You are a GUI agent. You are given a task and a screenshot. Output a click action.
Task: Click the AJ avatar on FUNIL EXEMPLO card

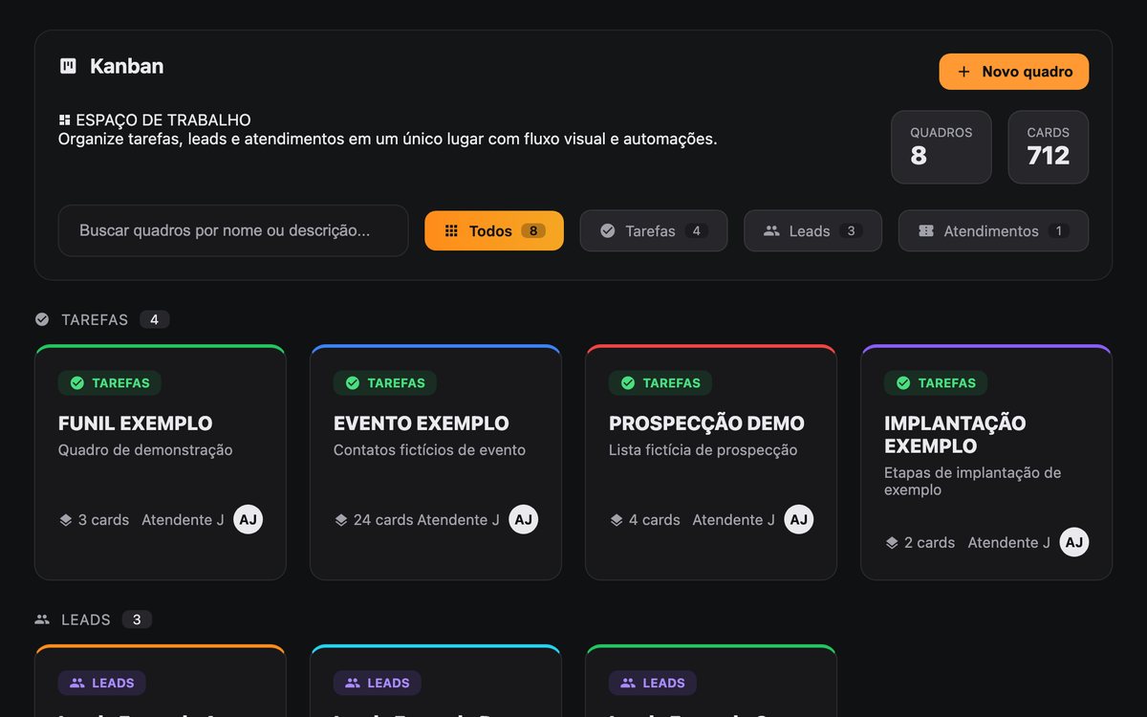[x=249, y=519]
